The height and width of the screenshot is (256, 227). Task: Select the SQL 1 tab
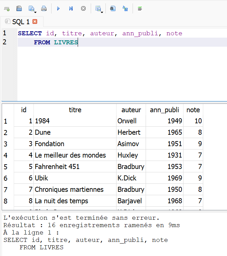21,22
